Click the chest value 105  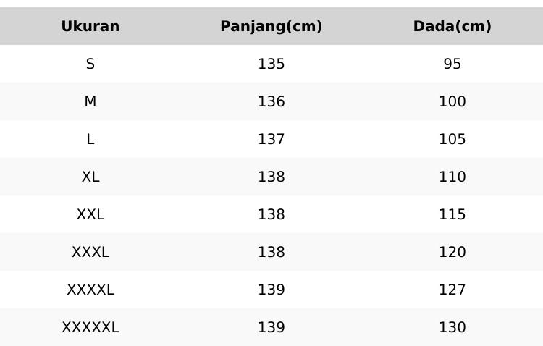click(452, 140)
